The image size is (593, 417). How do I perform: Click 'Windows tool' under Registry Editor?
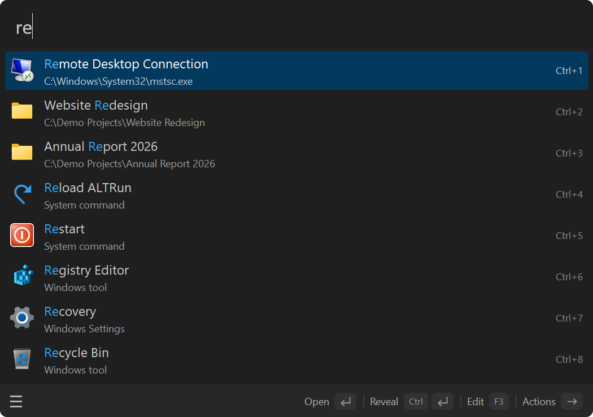[x=75, y=288]
